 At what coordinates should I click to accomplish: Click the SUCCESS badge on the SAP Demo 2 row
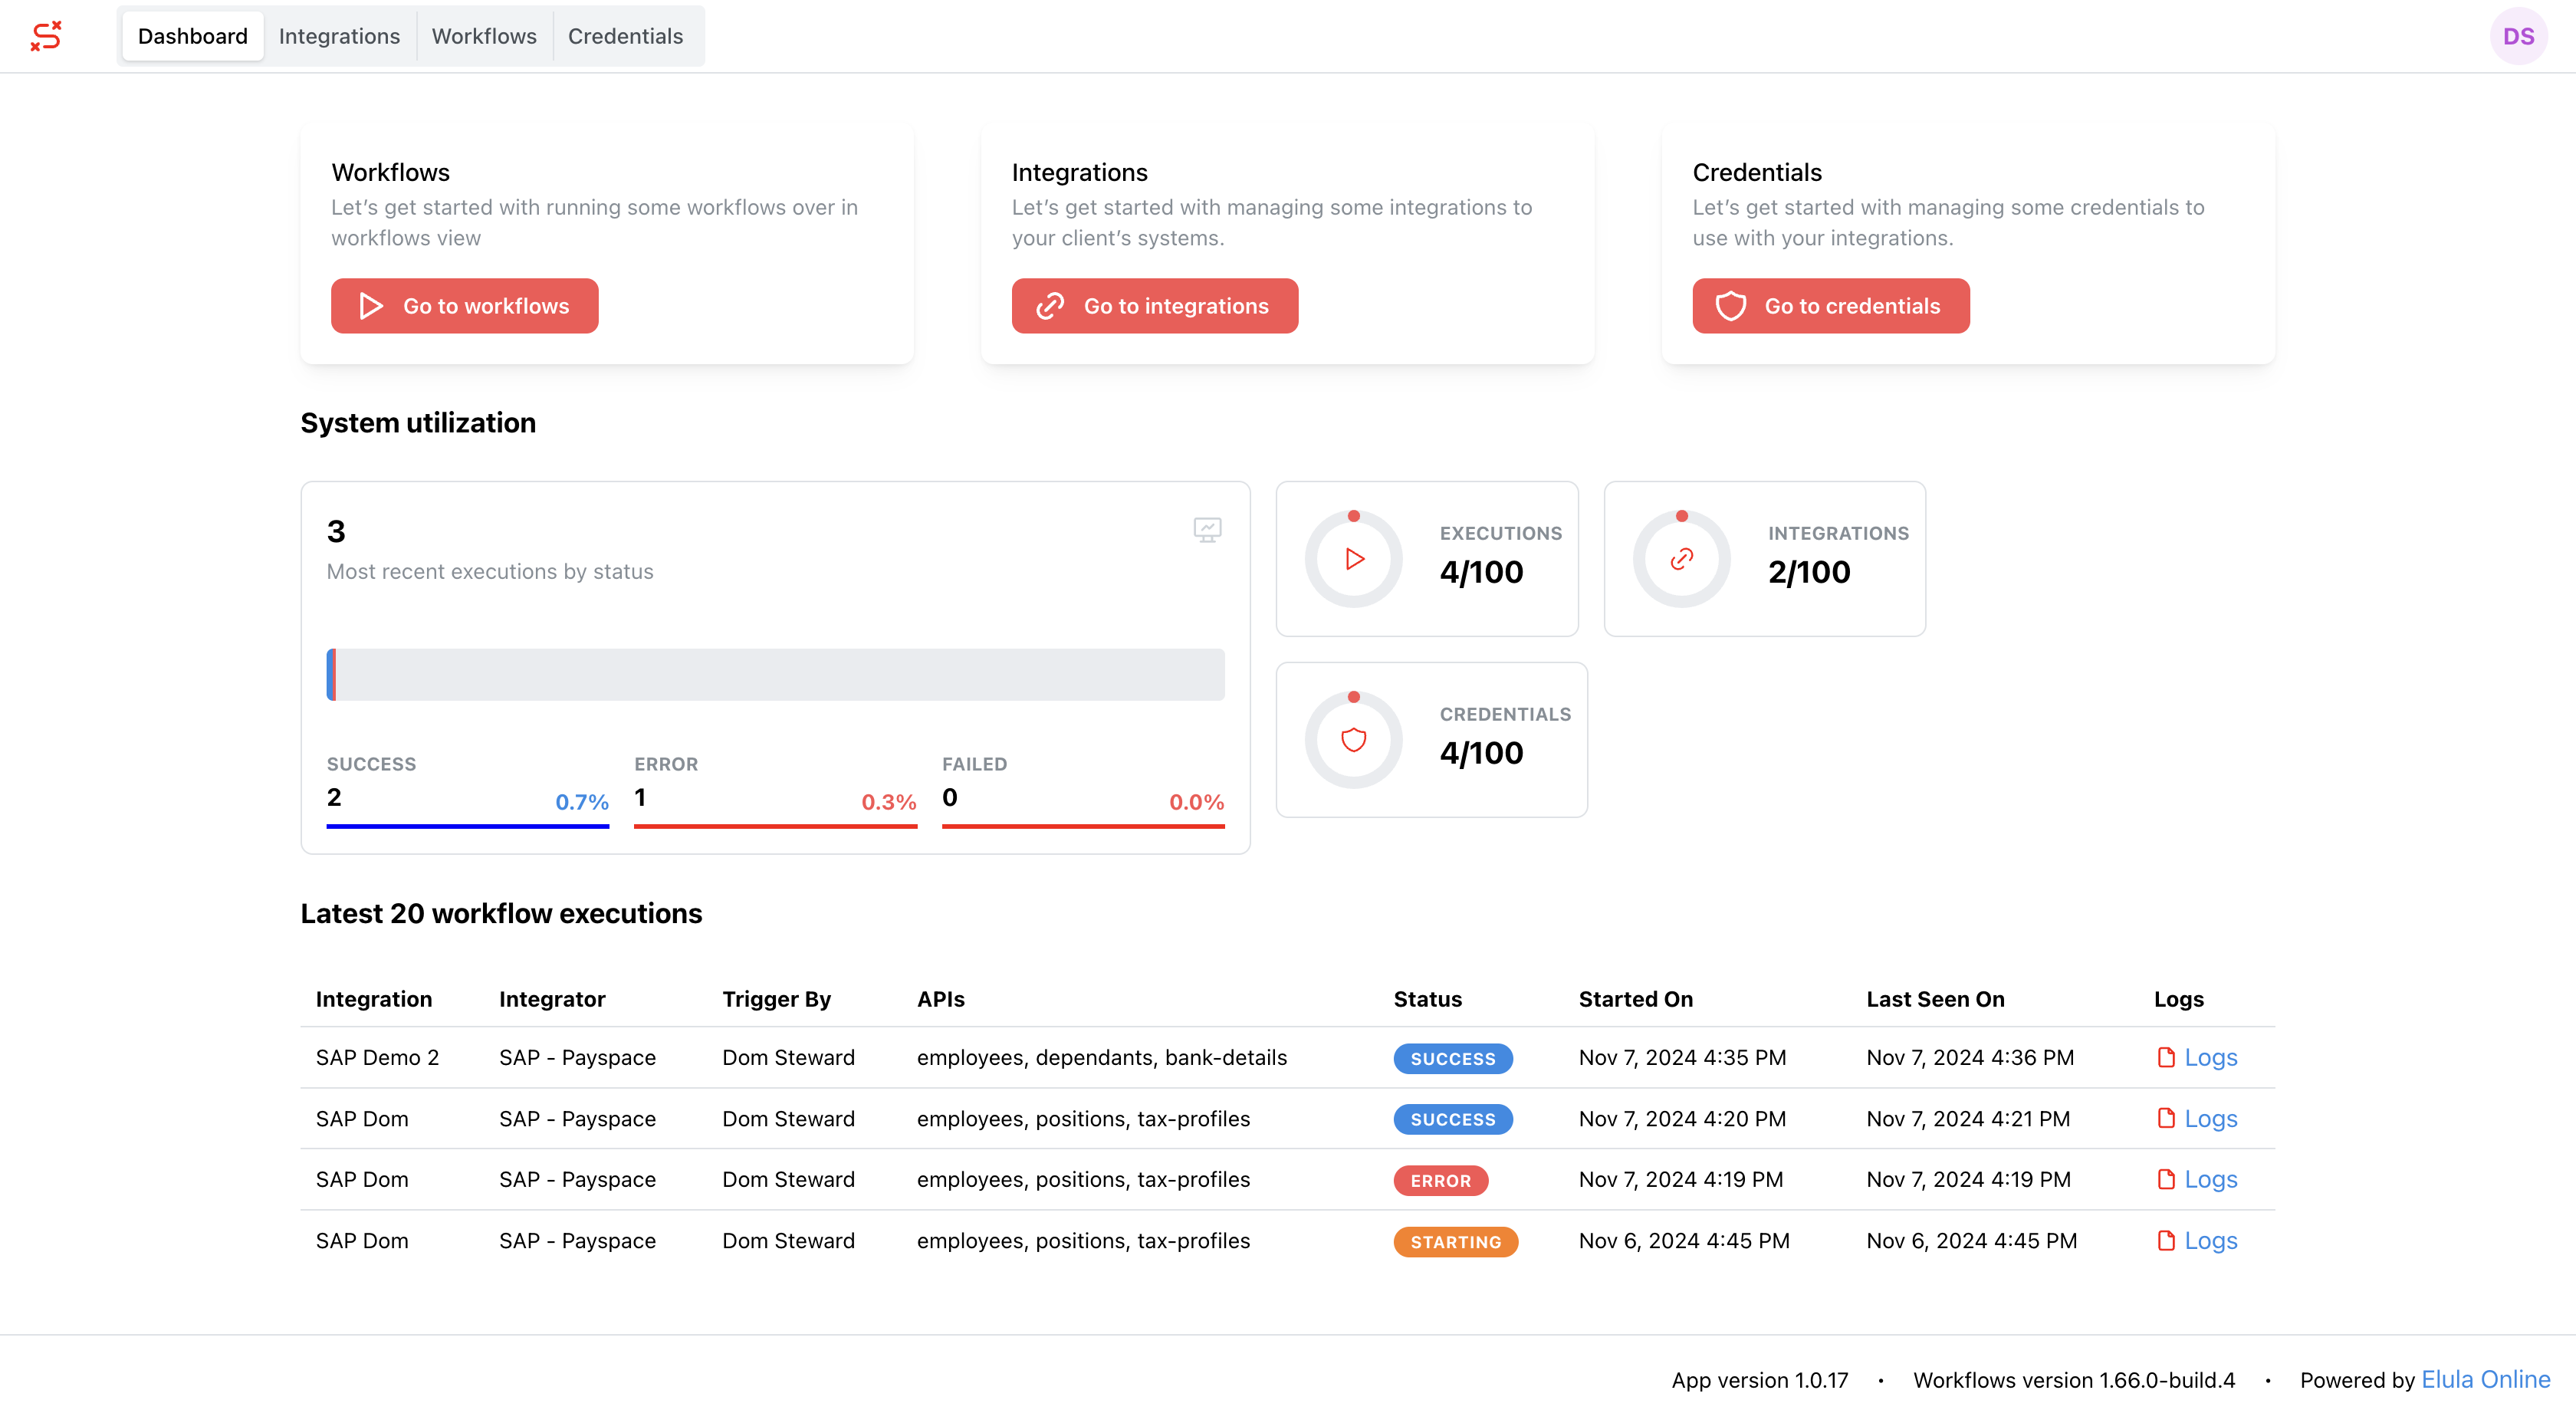coord(1453,1058)
